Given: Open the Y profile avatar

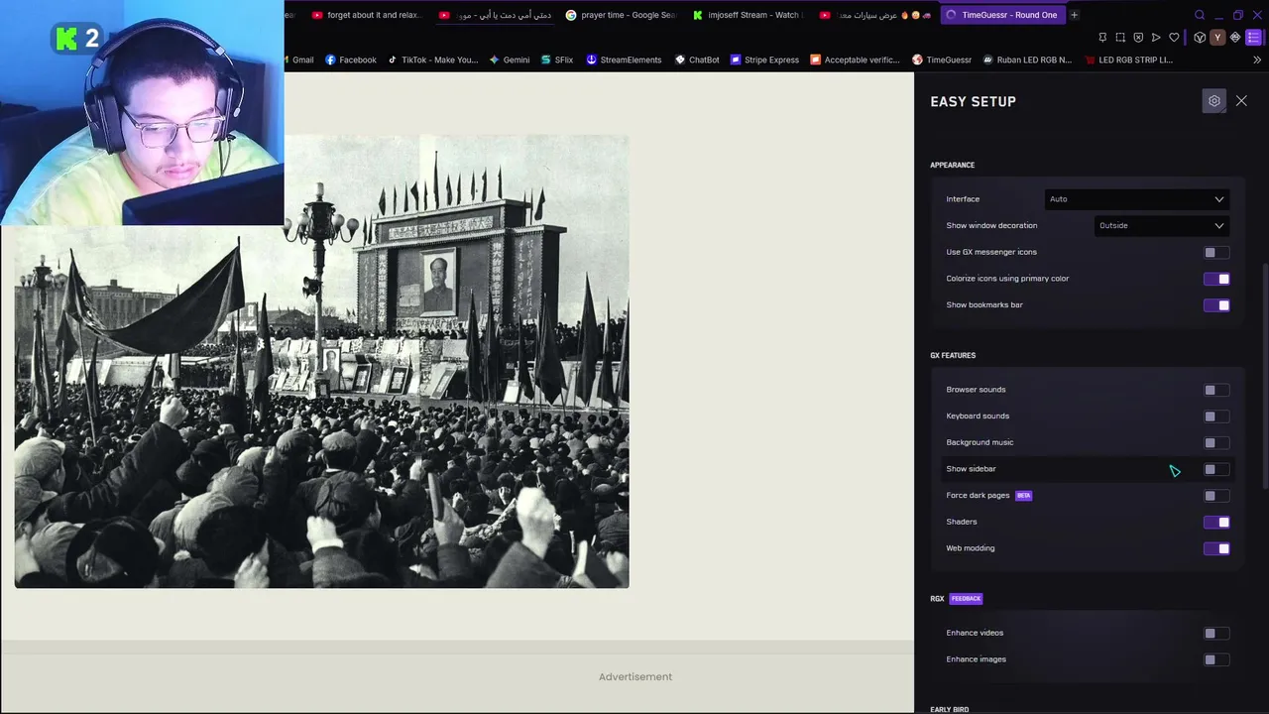Looking at the screenshot, I should tap(1217, 38).
